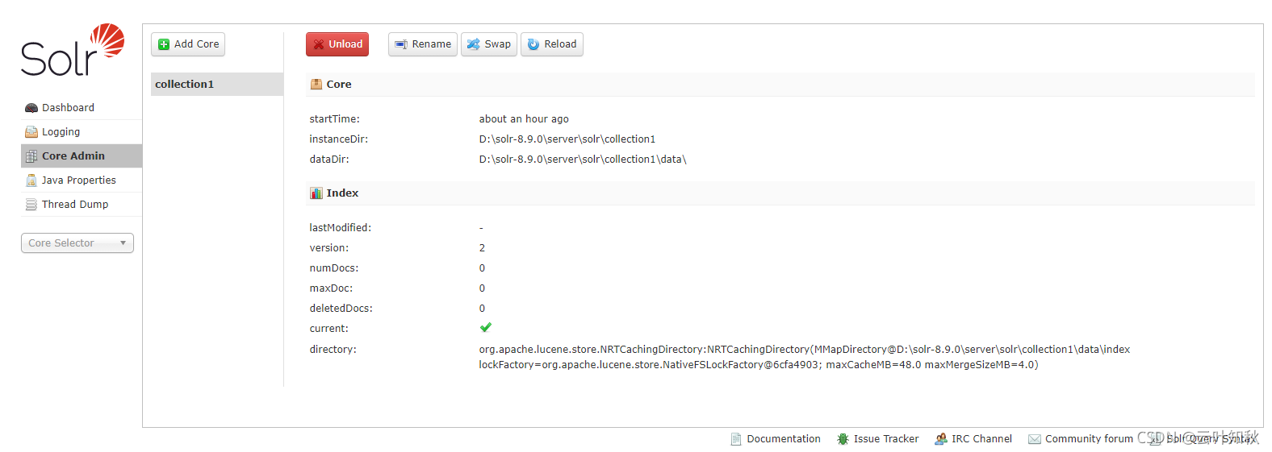The image size is (1272, 452).
Task: Click the version value 2
Action: point(482,248)
